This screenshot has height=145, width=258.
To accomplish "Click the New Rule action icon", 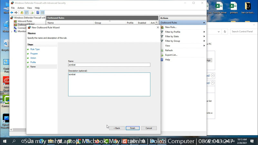I will pyautogui.click(x=162, y=27).
